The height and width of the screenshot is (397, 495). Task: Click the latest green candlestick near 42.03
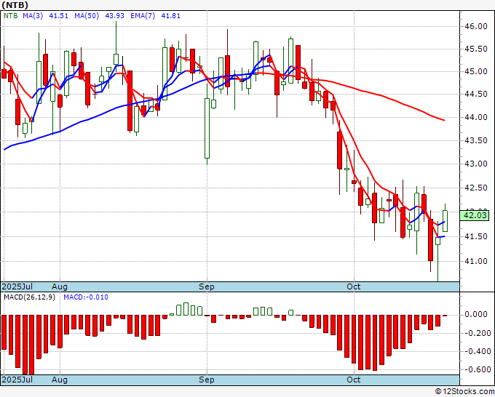(445, 221)
